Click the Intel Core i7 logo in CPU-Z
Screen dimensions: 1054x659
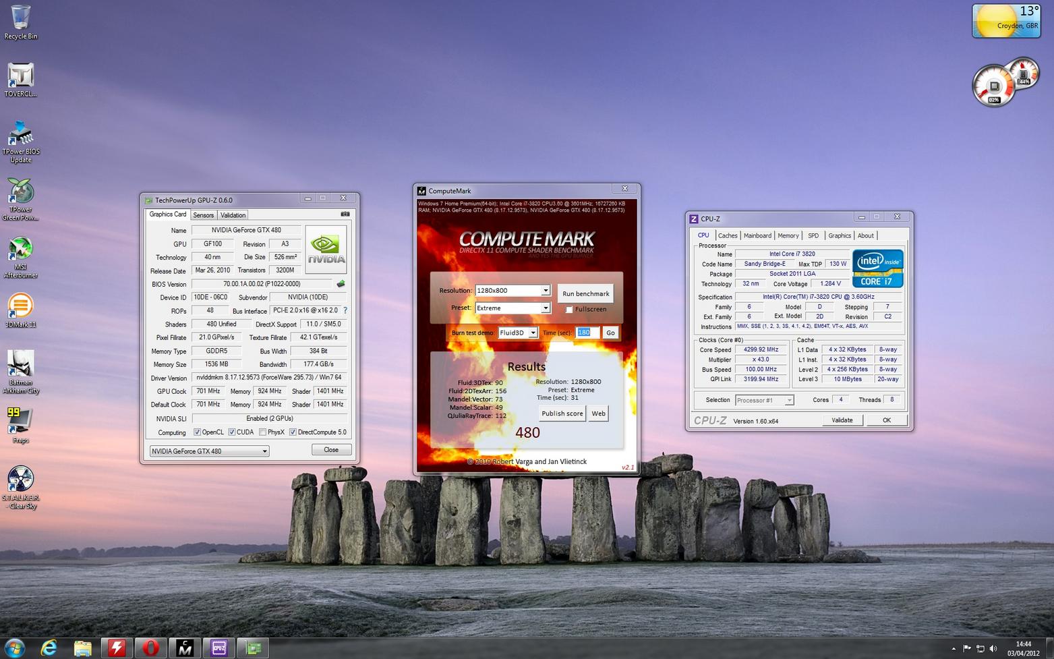coord(877,268)
